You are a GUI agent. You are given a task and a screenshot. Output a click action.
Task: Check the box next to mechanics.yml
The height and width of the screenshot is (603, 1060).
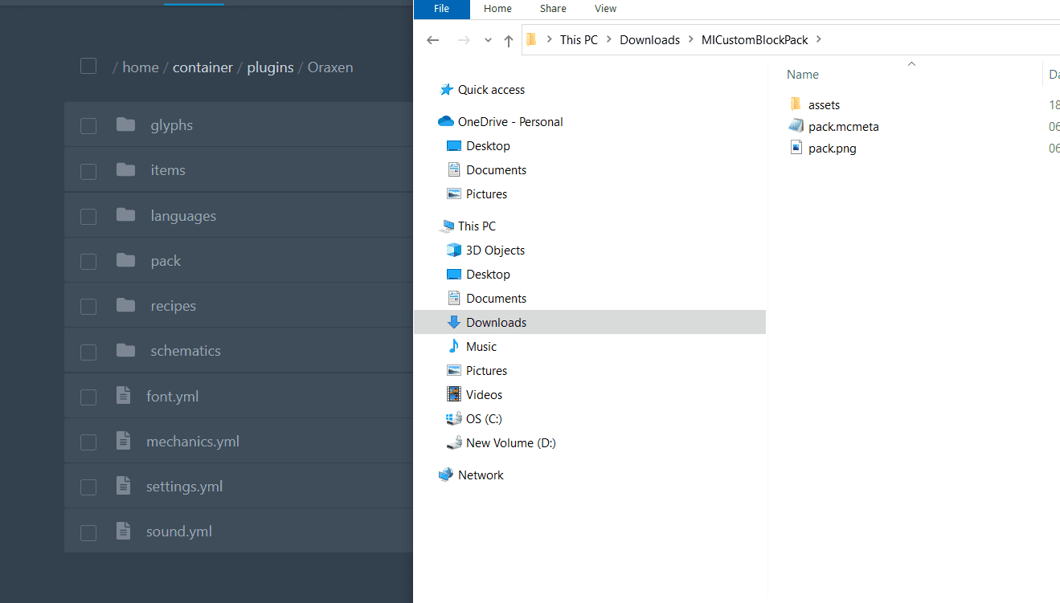click(x=88, y=442)
